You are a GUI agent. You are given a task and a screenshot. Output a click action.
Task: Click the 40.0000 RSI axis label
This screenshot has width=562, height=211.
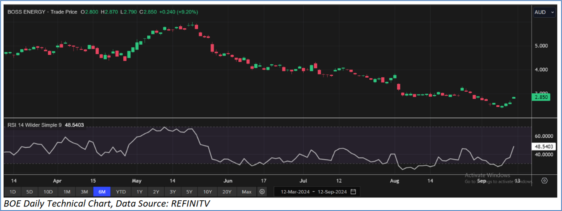click(543, 155)
